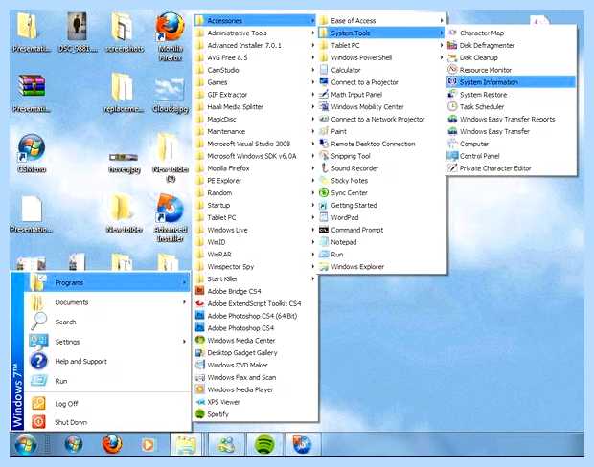The image size is (594, 467).
Task: Open Adobe ExtendScript Toolkit CS4
Action: 255,303
